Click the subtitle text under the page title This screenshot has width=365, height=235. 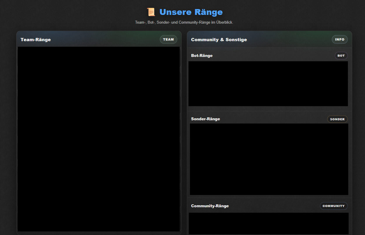coord(184,22)
